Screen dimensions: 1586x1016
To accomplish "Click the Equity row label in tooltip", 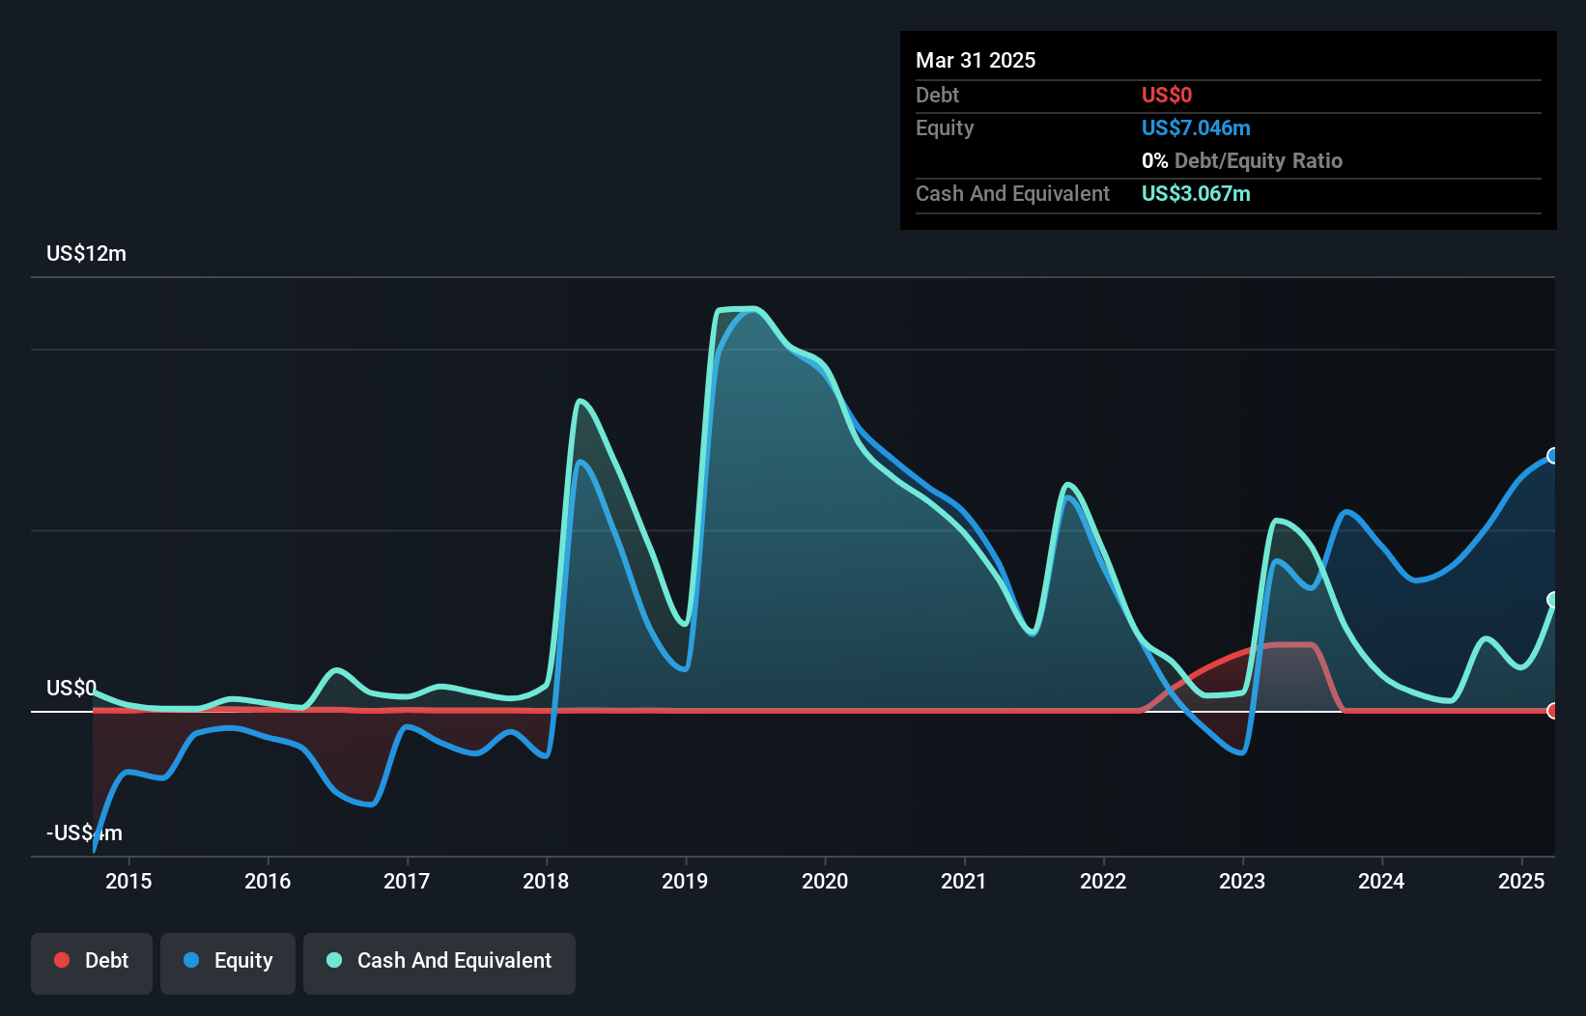I will click(x=945, y=127).
